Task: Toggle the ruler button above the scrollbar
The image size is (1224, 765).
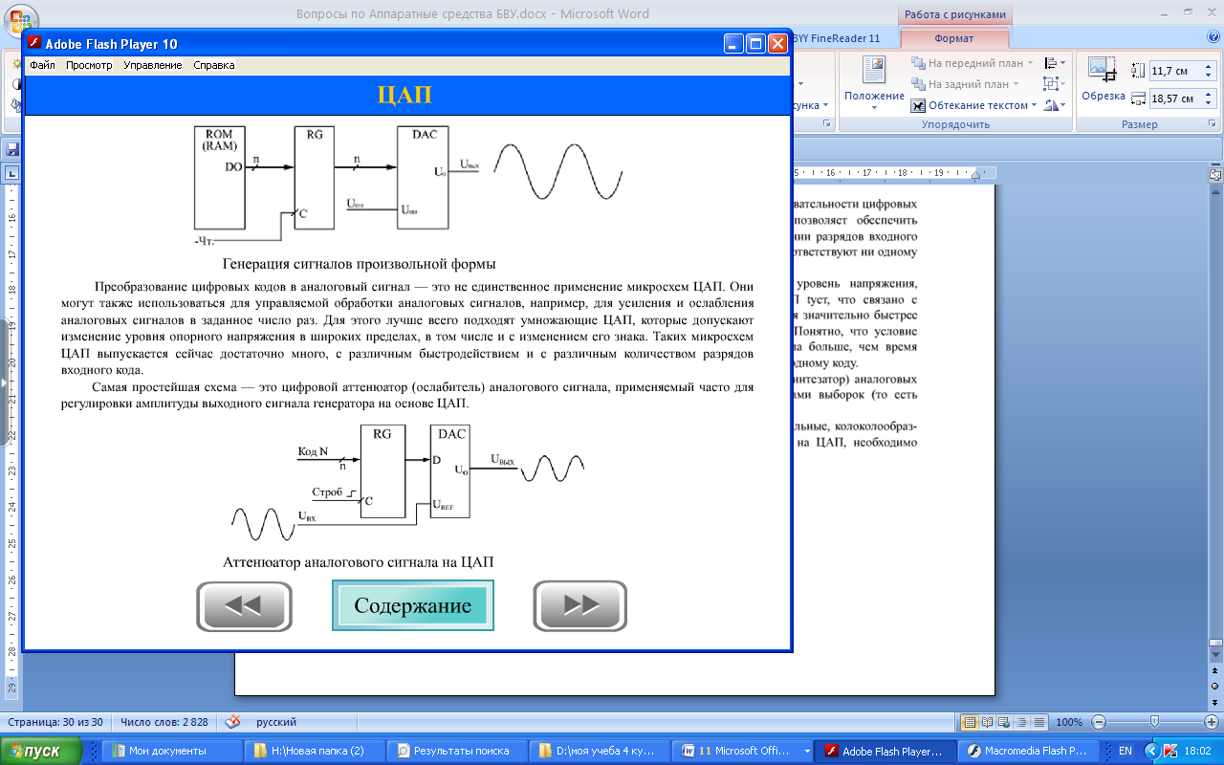Action: click(x=1215, y=174)
